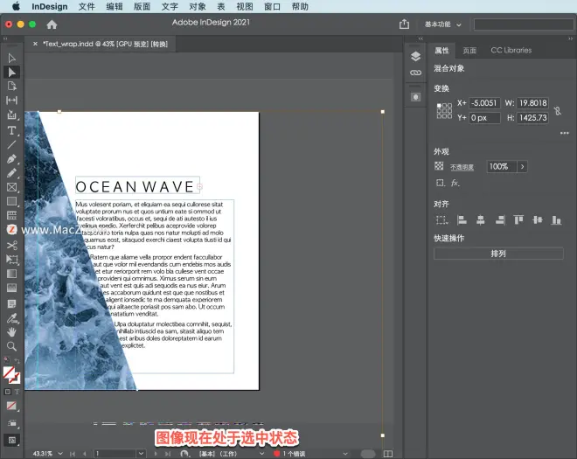The height and width of the screenshot is (459, 577).
Task: Open the 编辑 menu
Action: point(115,7)
